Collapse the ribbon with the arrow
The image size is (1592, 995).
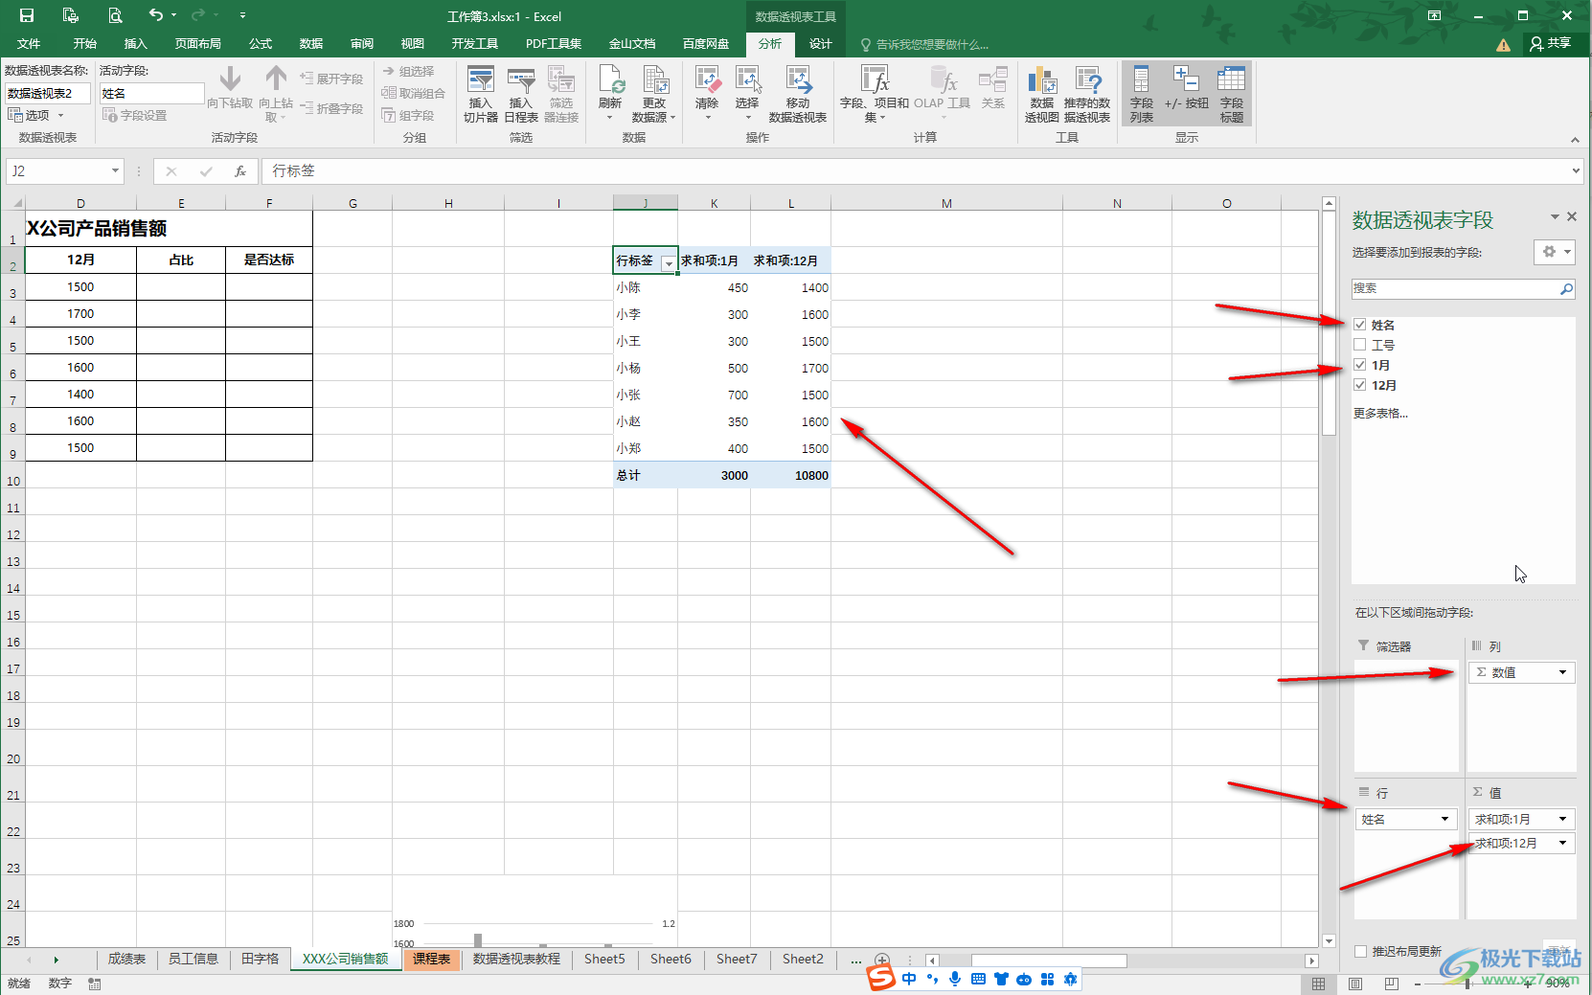point(1575,140)
